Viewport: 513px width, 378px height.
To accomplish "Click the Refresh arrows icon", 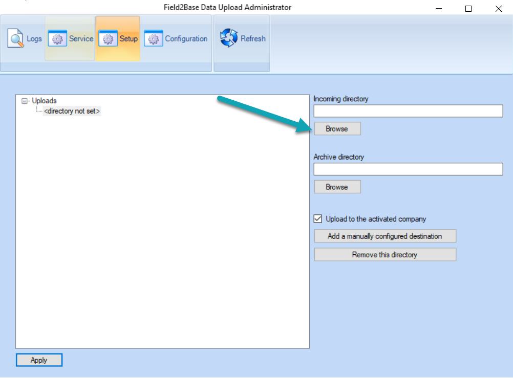I will (x=229, y=38).
